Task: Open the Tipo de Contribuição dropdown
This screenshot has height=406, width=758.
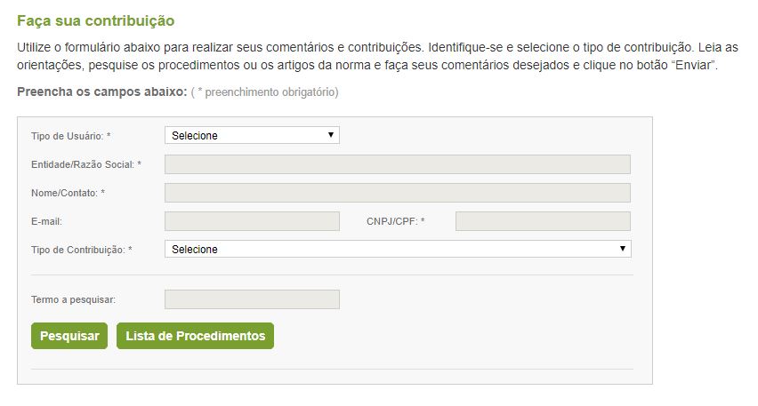Action: click(x=398, y=249)
